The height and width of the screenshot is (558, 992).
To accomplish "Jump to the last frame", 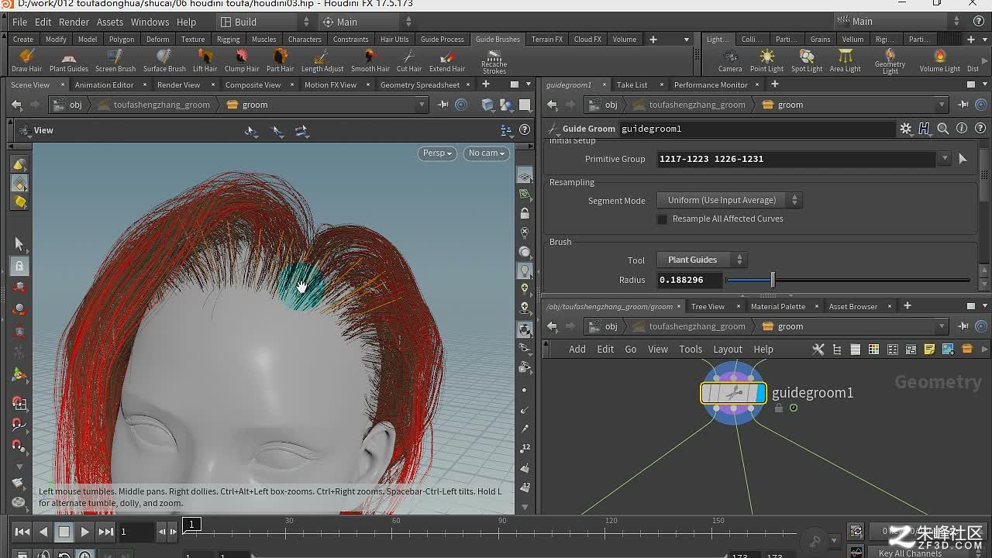I will click(106, 532).
